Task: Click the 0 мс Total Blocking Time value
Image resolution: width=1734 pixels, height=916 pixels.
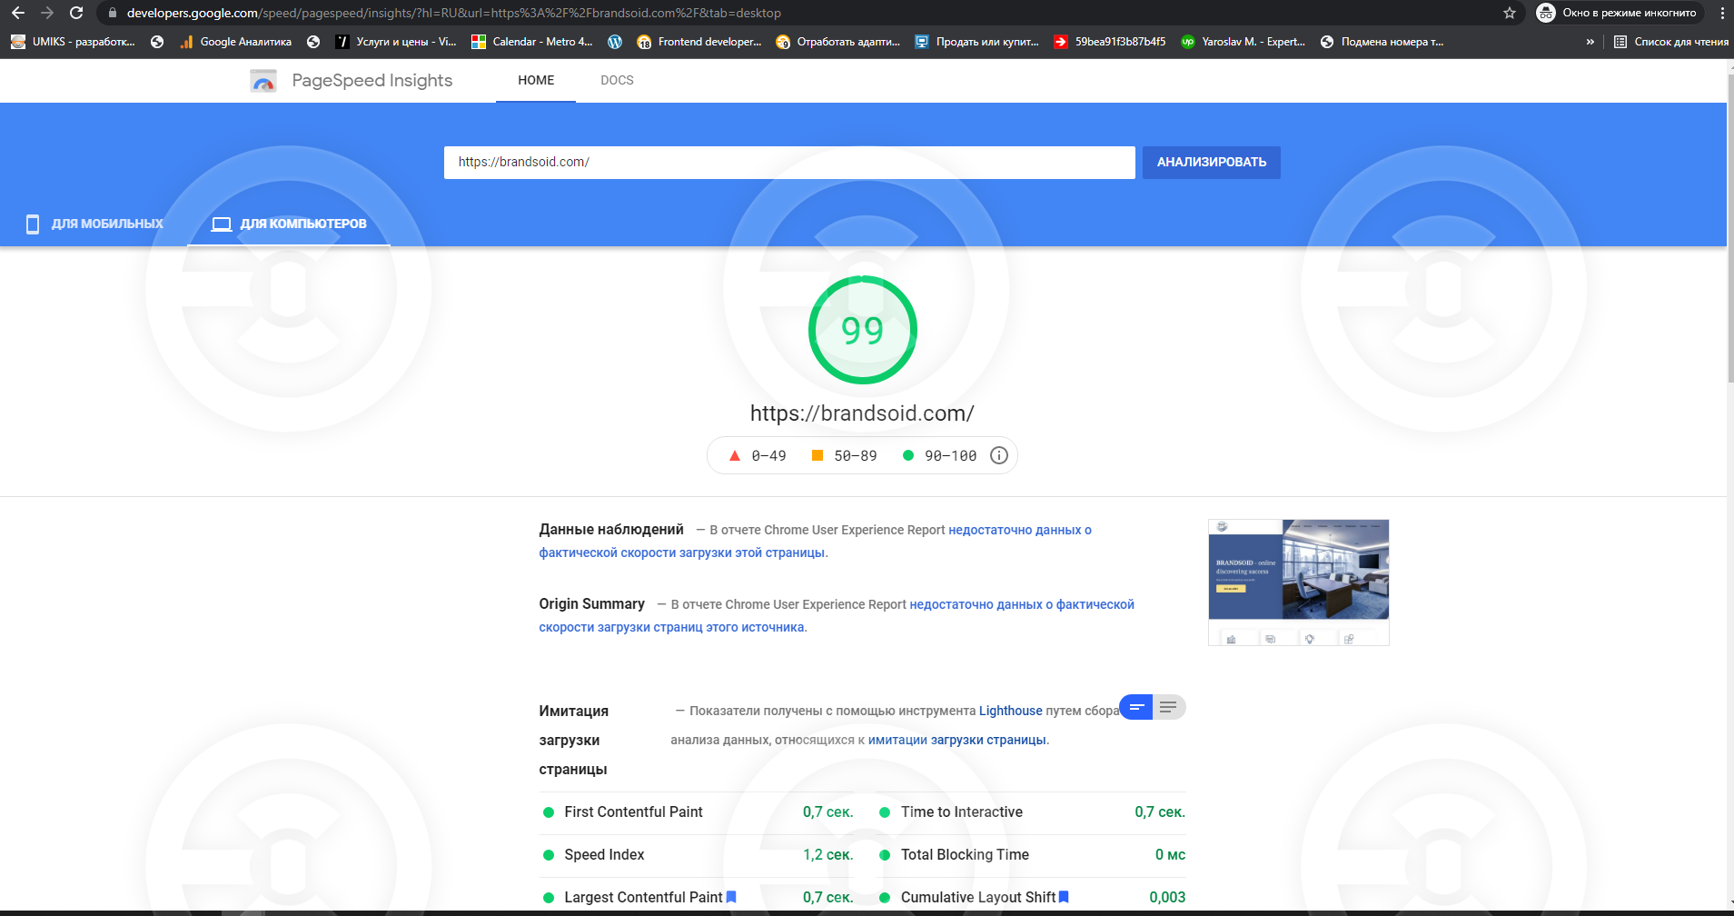Action: [1170, 855]
